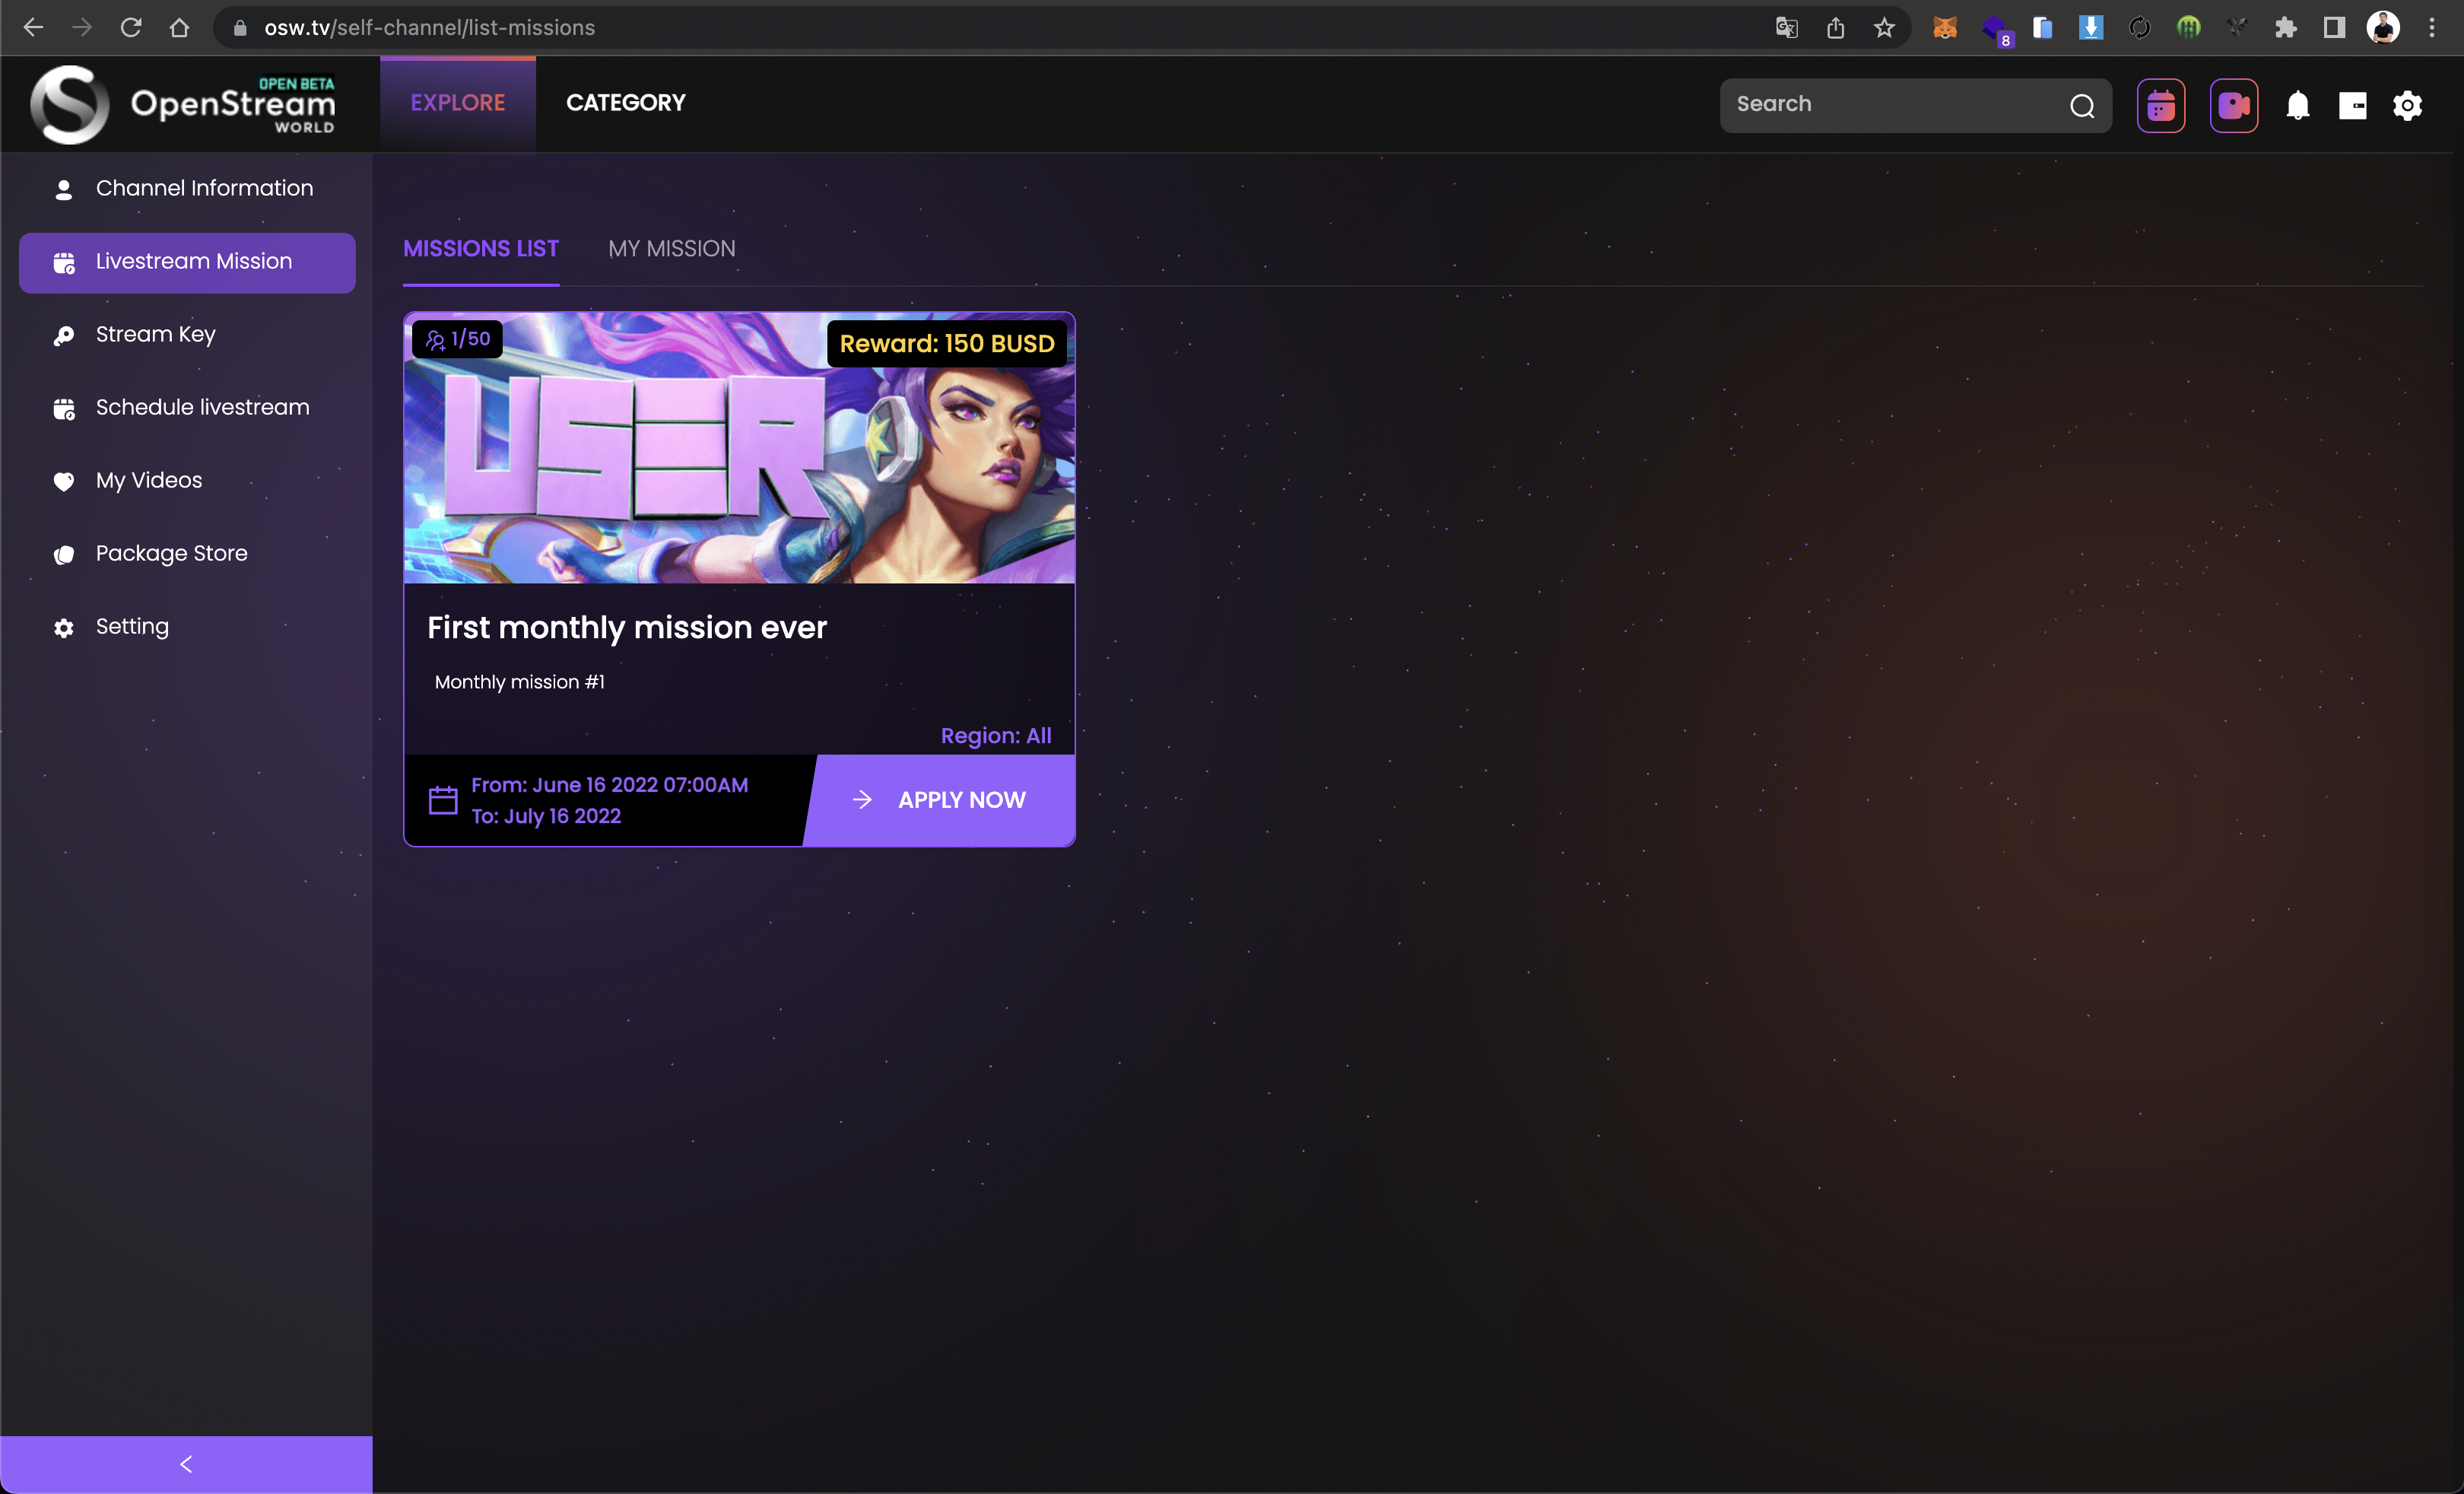The height and width of the screenshot is (1494, 2464).
Task: Click the browser home icon
Action: (179, 27)
